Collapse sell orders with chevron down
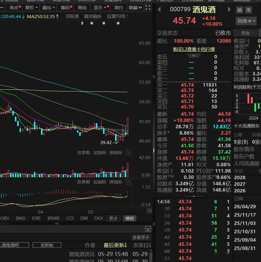 click(x=194, y=56)
